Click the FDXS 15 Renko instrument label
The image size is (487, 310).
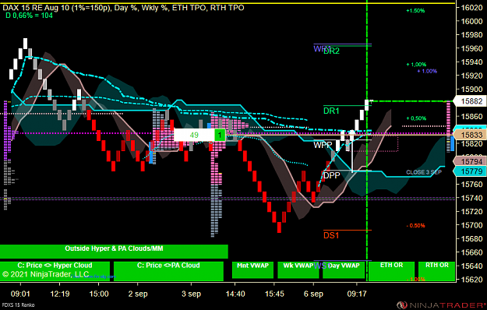18,305
